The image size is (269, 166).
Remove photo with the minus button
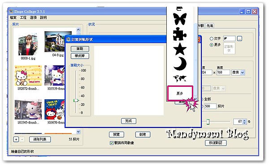(x=22, y=139)
